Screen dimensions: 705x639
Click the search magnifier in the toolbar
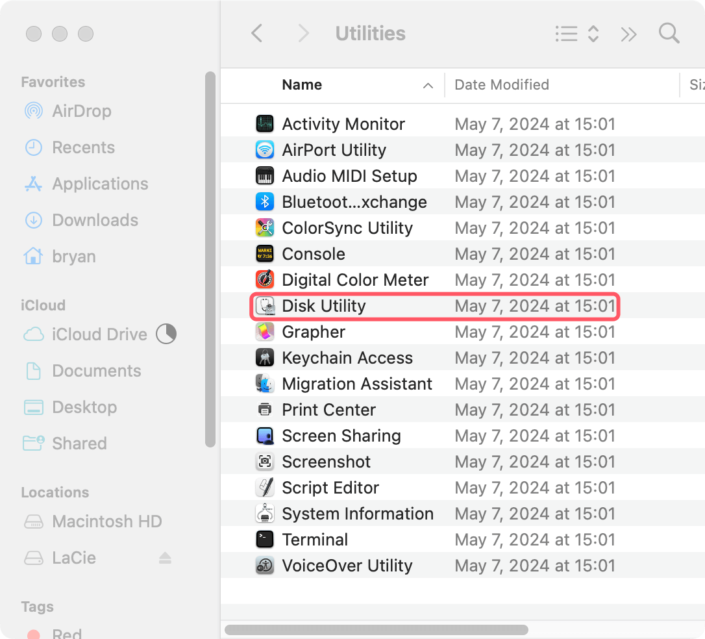(669, 34)
